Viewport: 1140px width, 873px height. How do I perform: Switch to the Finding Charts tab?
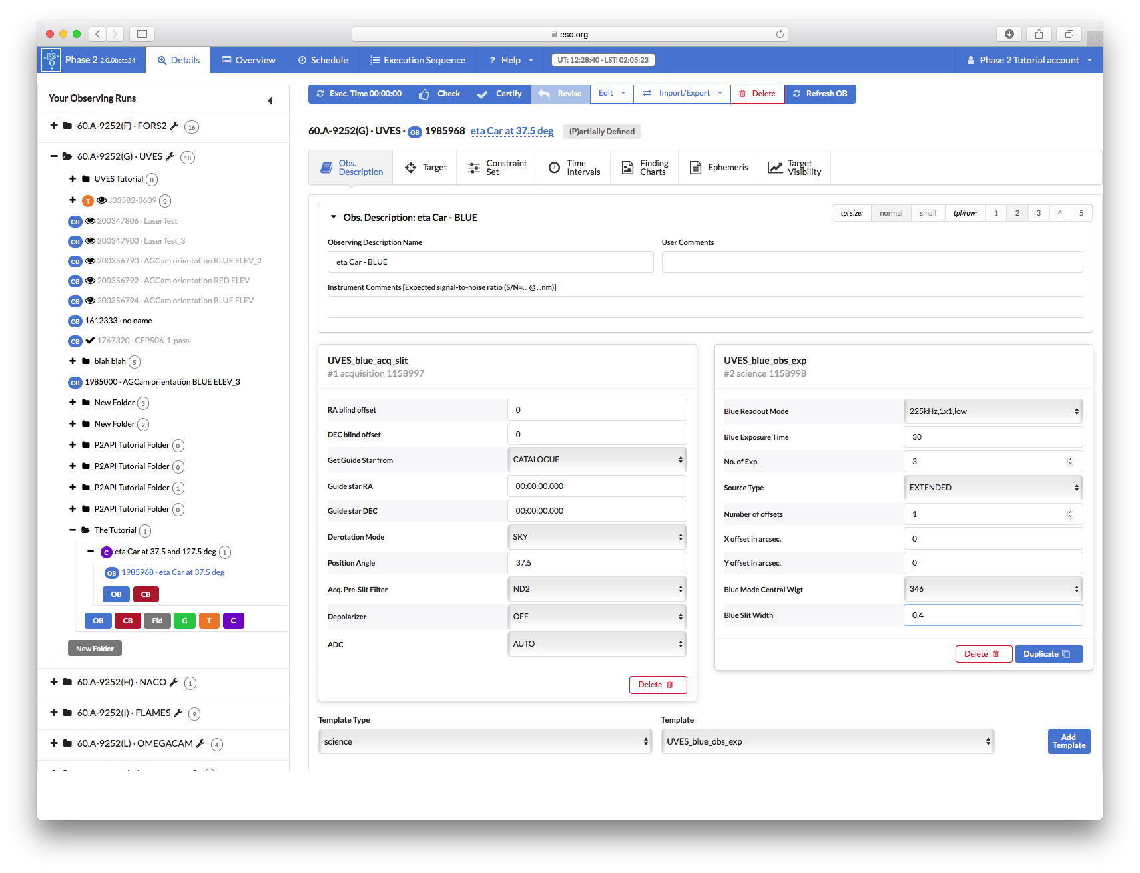click(645, 168)
